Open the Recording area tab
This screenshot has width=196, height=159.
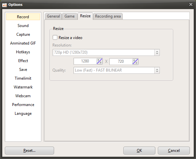108,16
